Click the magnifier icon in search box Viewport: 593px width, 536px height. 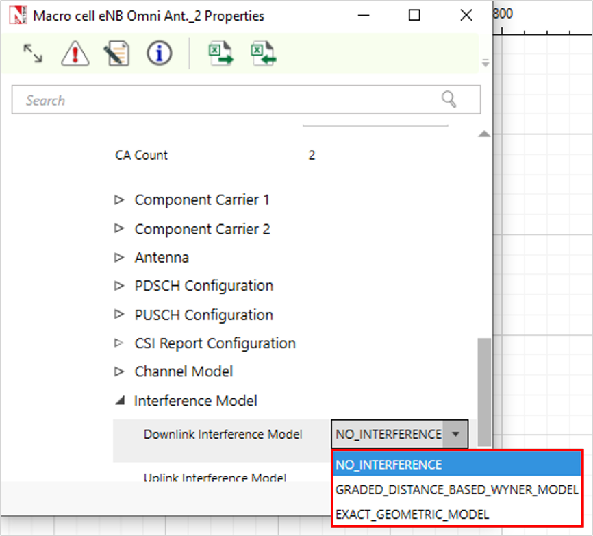449,99
